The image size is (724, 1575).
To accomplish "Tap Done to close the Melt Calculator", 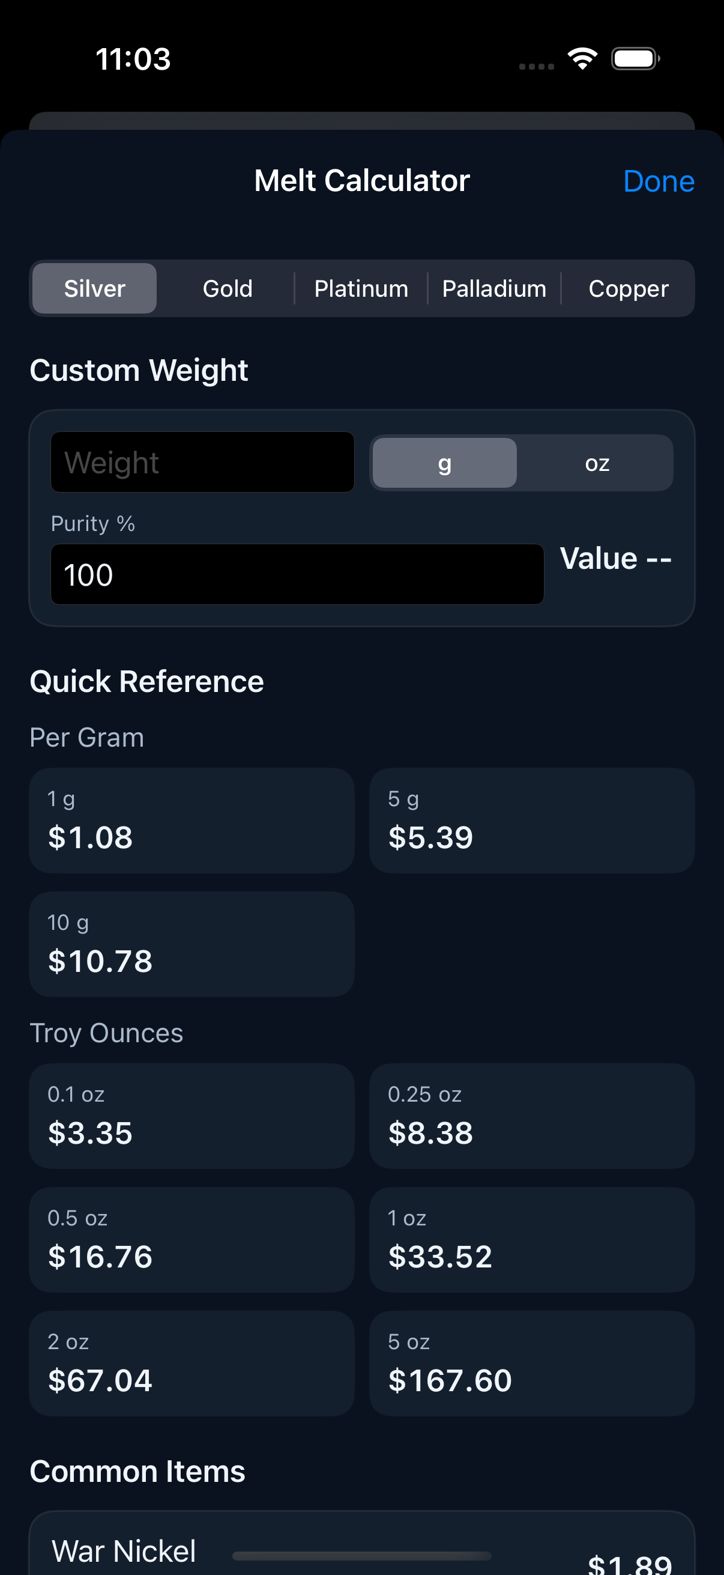I will point(659,181).
